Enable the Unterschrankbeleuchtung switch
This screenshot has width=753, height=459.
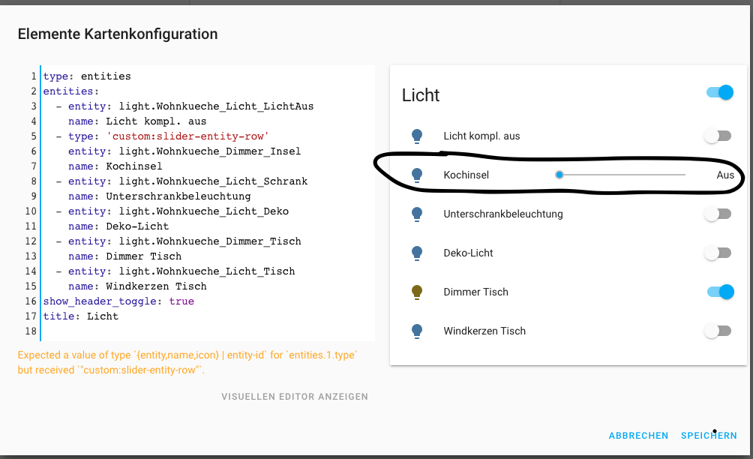click(718, 214)
